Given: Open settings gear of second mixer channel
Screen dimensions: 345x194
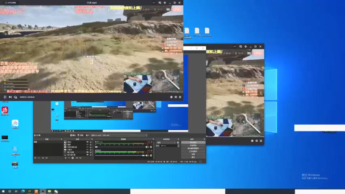Looking at the screenshot, I should [151, 156].
